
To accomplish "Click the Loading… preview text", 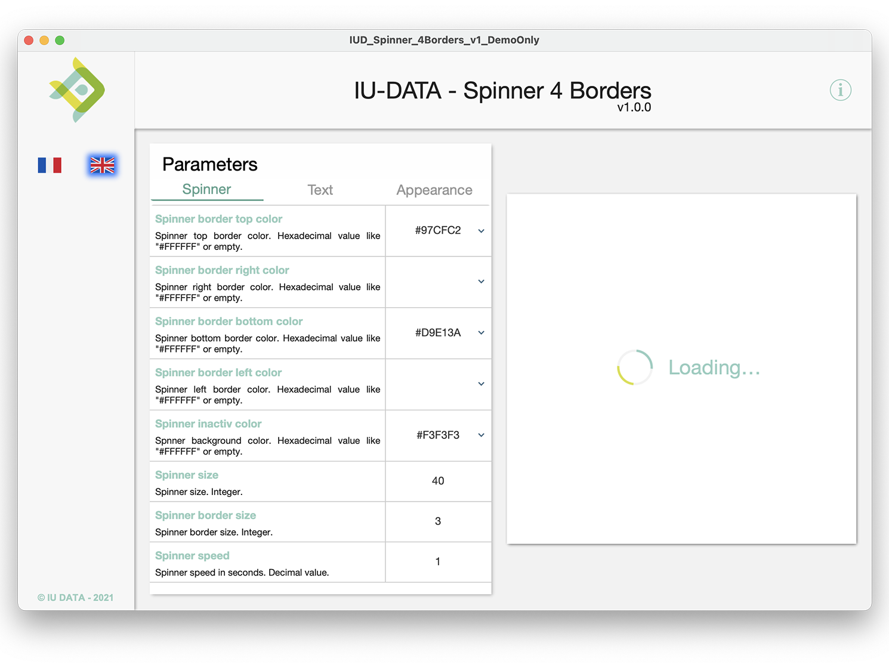I will (714, 367).
